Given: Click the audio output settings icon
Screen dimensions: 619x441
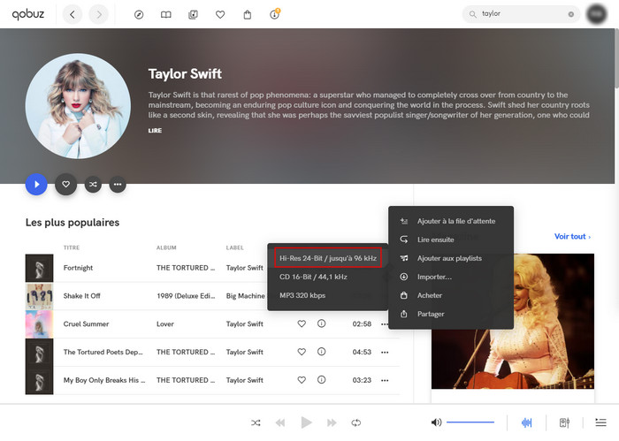Looking at the screenshot, I should click(564, 422).
